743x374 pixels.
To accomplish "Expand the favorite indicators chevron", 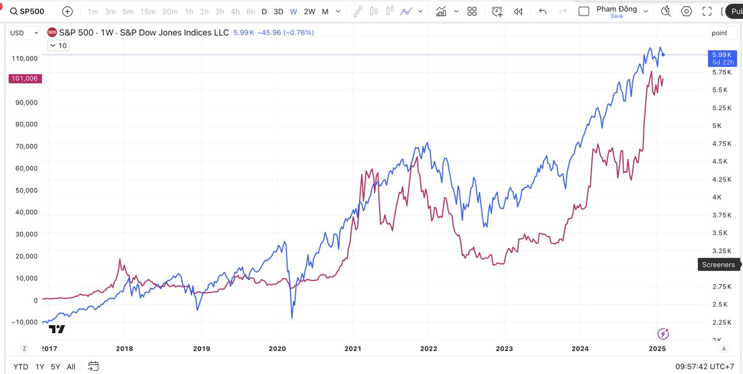I will (x=456, y=11).
